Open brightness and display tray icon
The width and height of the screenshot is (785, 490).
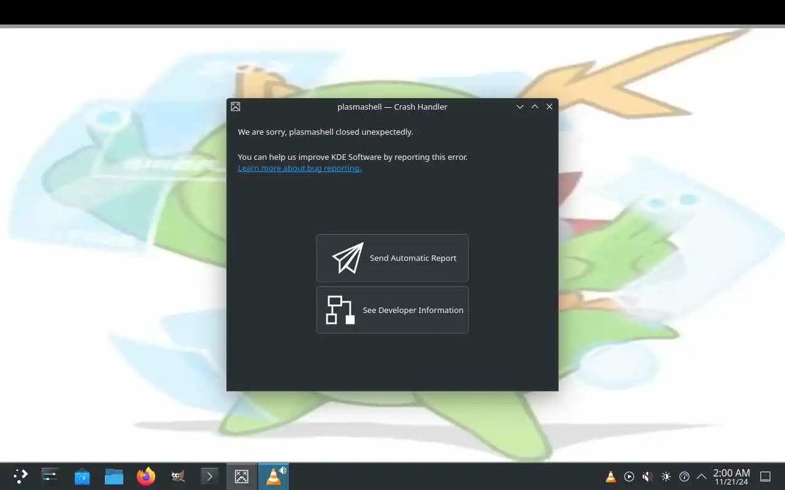coord(666,477)
